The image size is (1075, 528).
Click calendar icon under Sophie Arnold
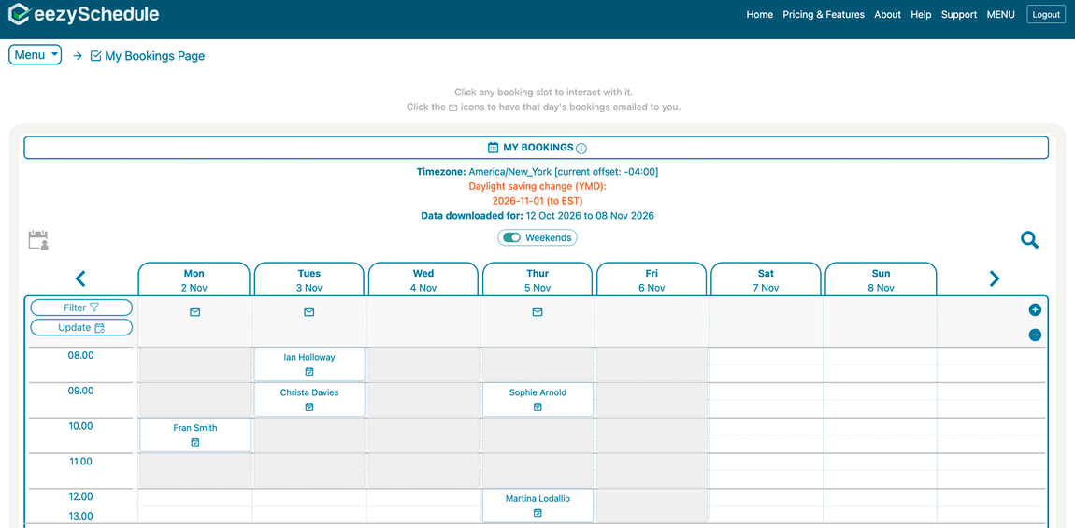click(x=537, y=407)
